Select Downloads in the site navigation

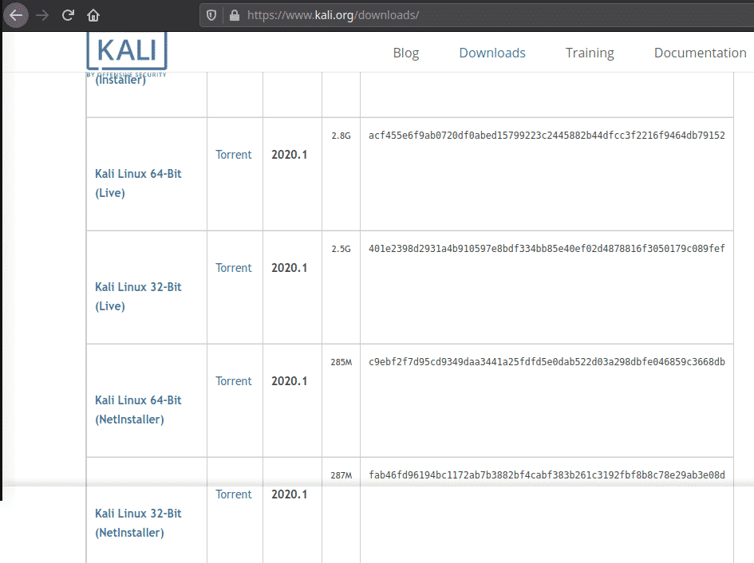pyautogui.click(x=491, y=53)
